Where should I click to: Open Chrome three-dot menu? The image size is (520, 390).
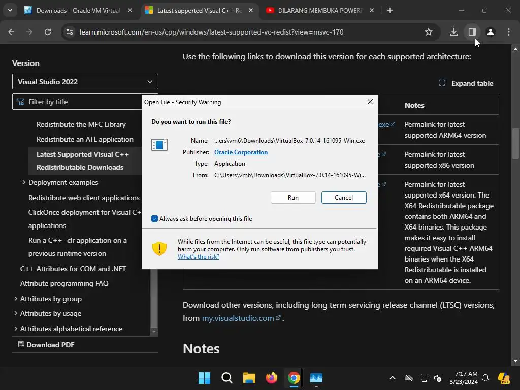tap(509, 32)
